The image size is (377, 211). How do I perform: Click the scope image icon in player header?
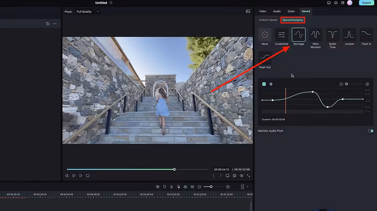click(248, 11)
